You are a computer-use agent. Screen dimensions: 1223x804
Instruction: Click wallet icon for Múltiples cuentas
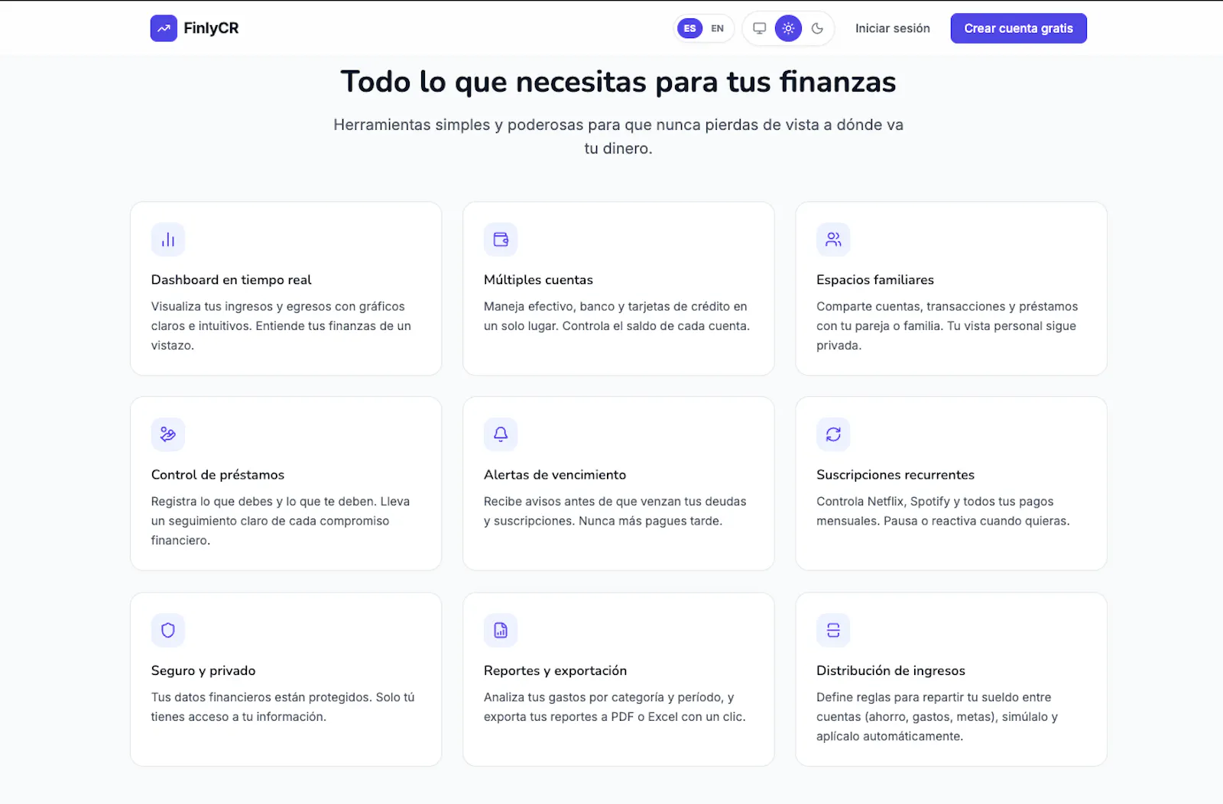pyautogui.click(x=501, y=240)
